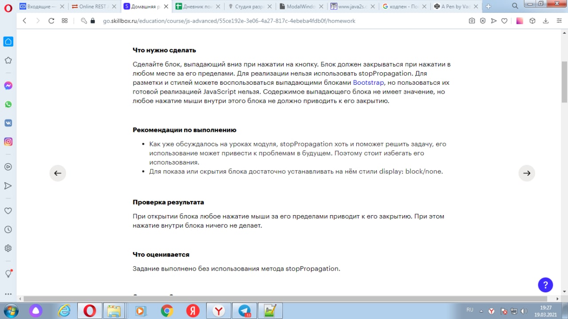
Task: Switch to the Дневник tab
Action: (x=197, y=6)
